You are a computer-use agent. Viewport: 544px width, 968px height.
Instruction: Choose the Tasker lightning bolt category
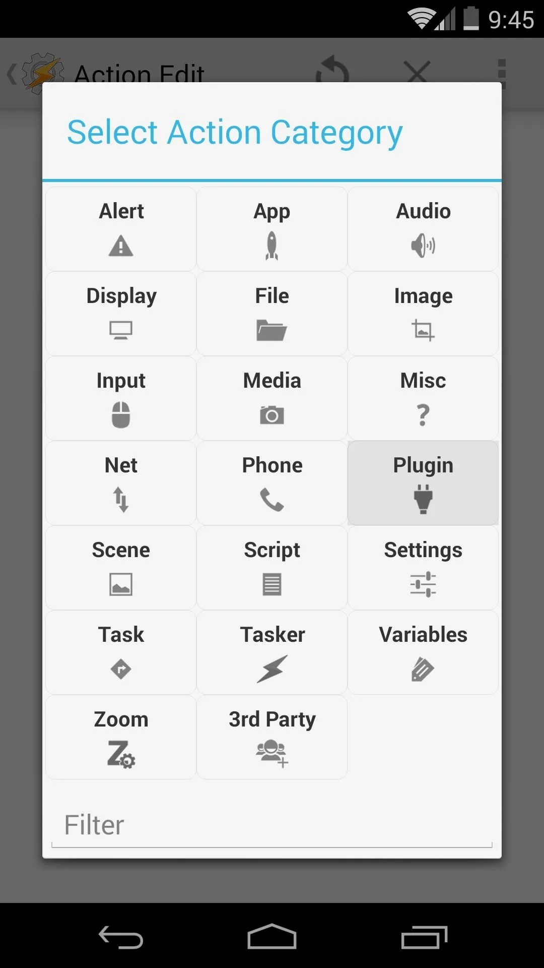click(272, 652)
